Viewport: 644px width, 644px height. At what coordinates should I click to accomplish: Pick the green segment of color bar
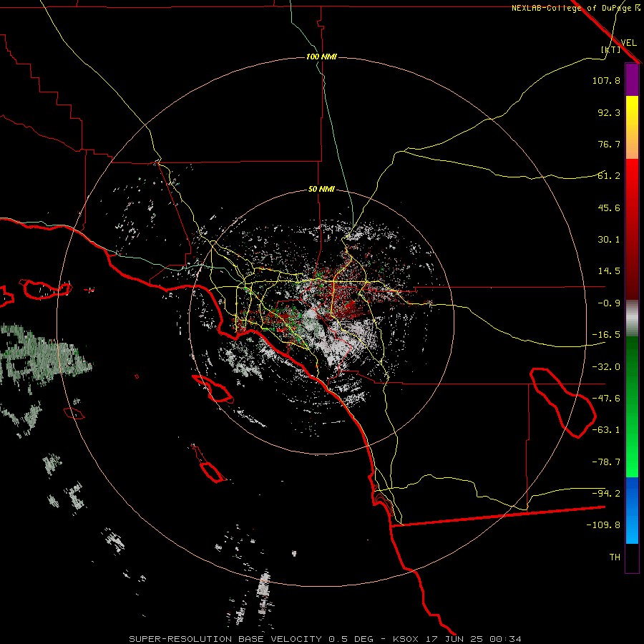click(632, 406)
